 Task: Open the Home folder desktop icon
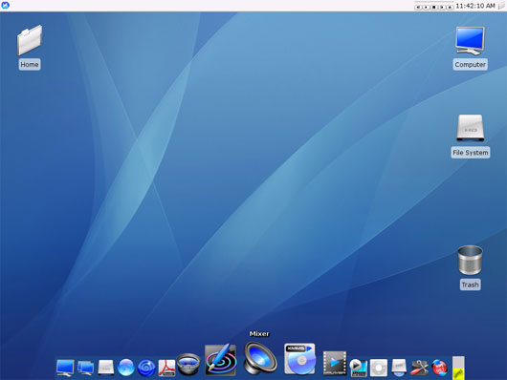[30, 40]
